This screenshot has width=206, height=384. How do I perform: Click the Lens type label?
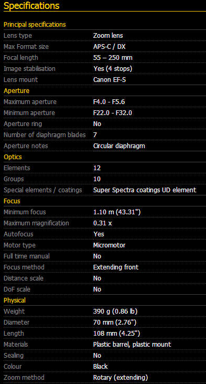coord(18,36)
